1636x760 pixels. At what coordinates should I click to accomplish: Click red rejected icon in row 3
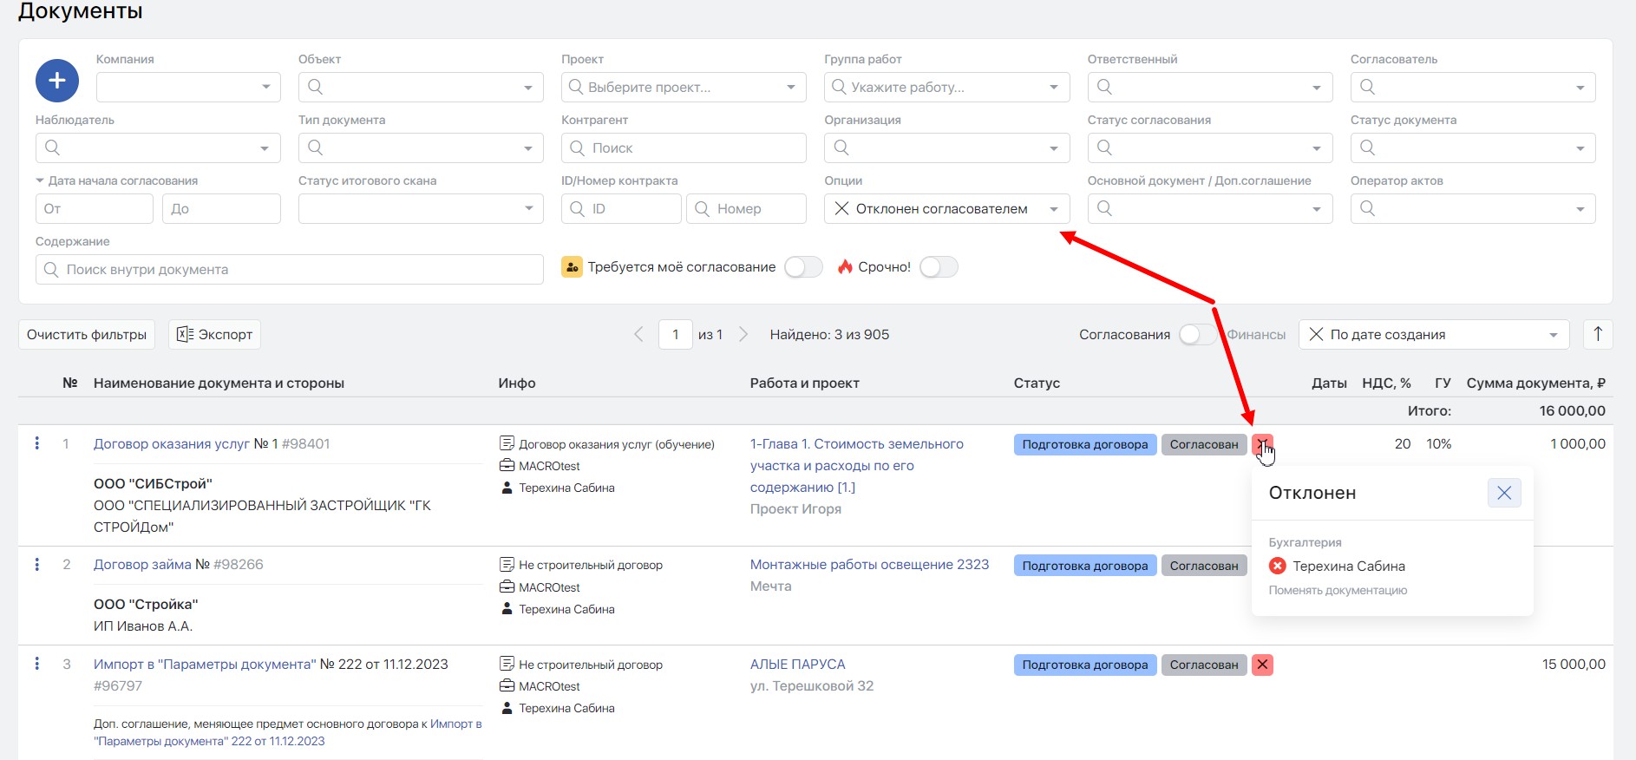tap(1262, 665)
